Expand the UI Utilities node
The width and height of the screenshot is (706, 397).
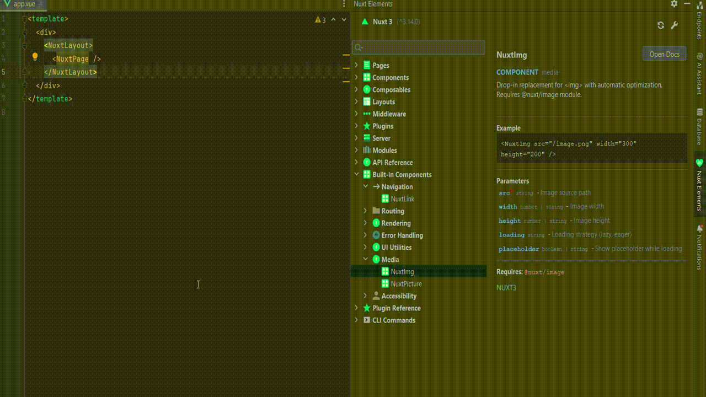click(365, 247)
